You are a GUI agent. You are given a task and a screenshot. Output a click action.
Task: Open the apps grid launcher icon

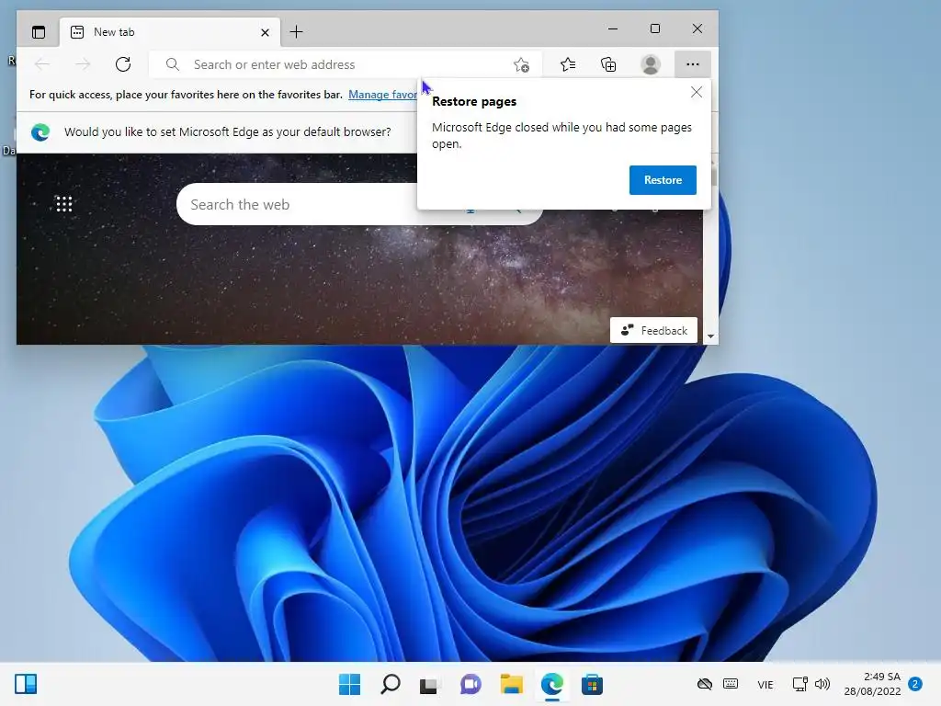click(64, 204)
